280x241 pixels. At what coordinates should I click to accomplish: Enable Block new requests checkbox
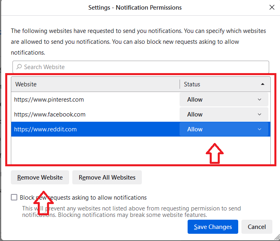click(x=14, y=198)
